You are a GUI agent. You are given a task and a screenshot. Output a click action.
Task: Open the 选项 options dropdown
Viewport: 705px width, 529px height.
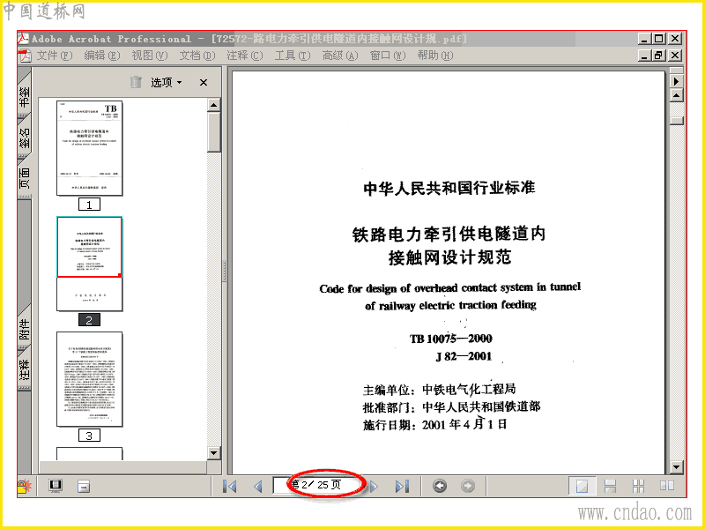point(166,82)
